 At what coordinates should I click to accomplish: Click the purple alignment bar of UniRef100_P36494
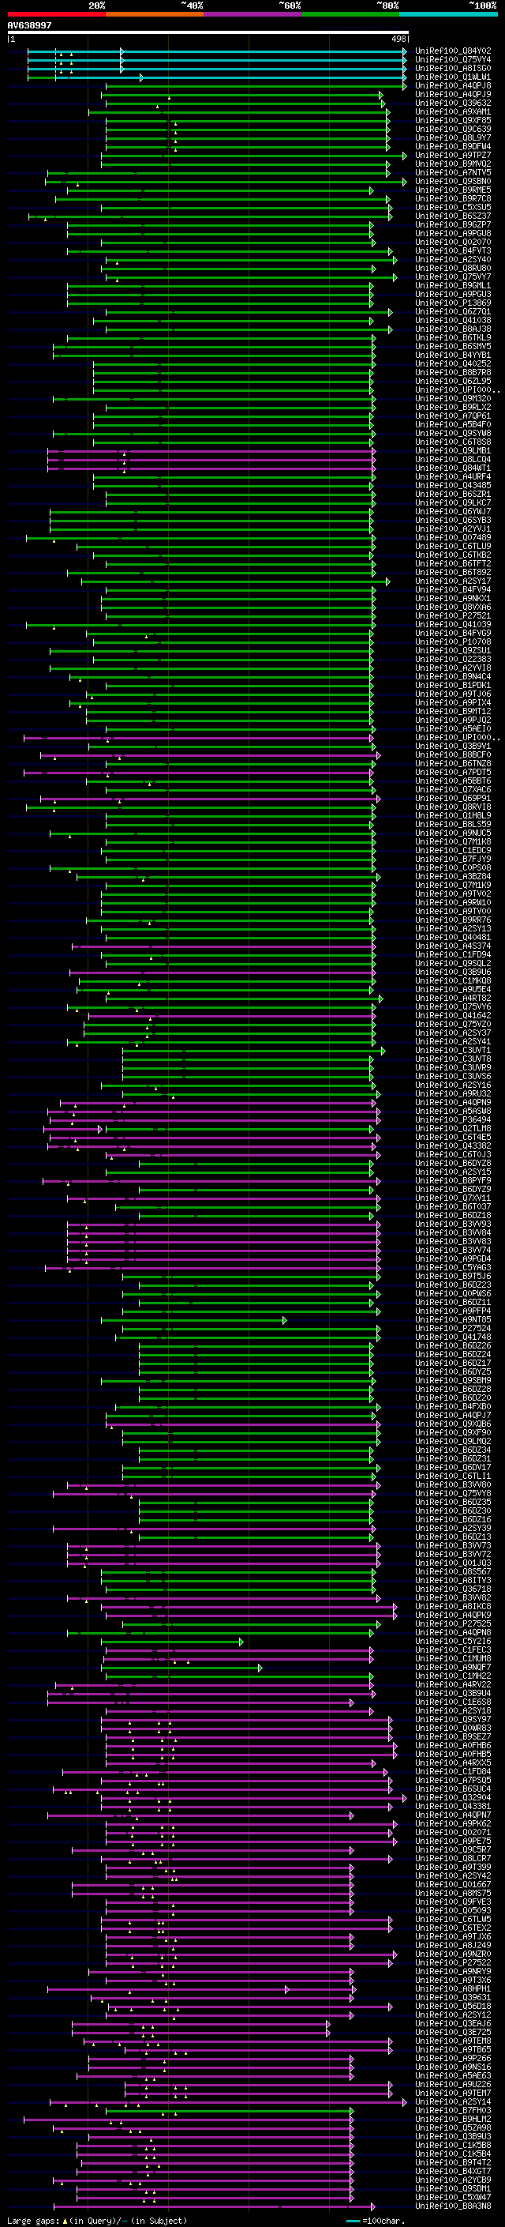(x=213, y=1120)
